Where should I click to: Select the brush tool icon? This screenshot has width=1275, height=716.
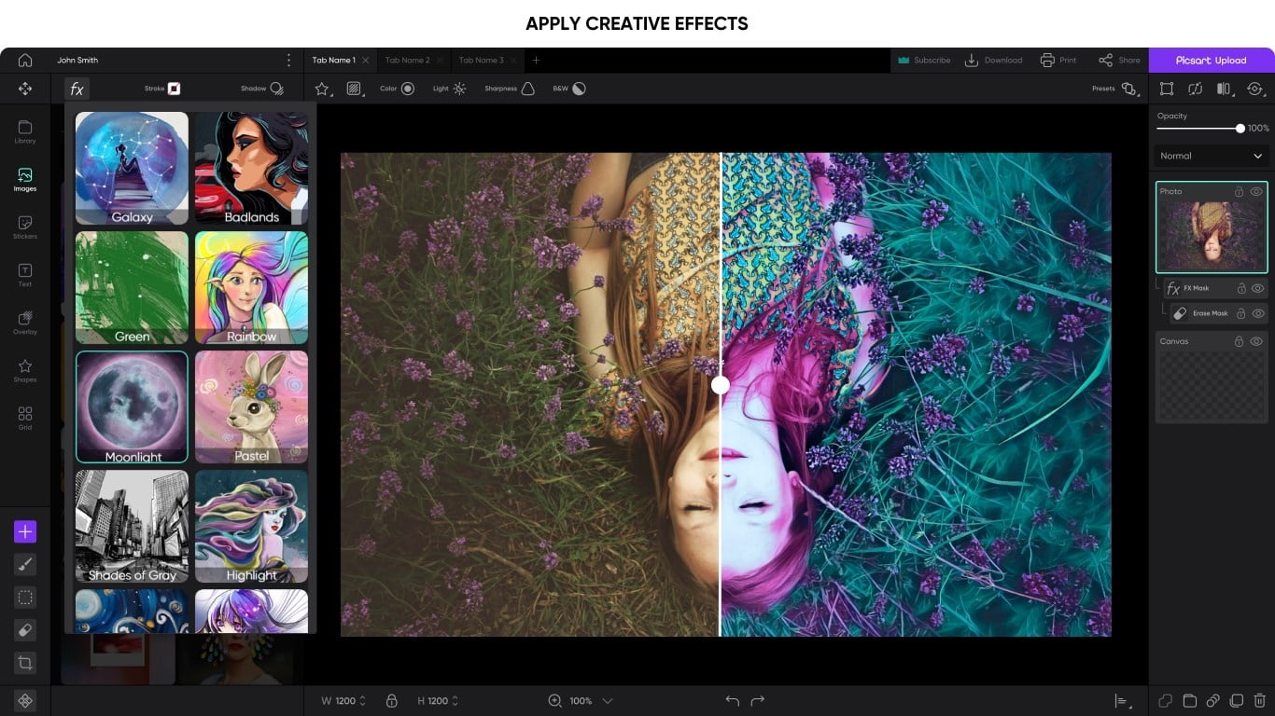[25, 564]
